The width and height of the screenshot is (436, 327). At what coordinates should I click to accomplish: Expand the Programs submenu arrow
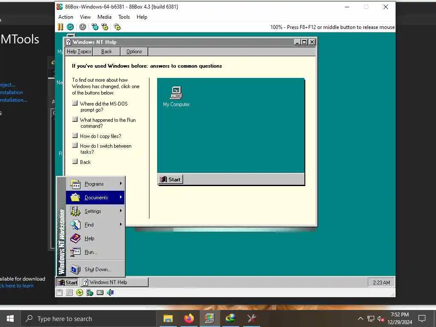[x=120, y=184]
